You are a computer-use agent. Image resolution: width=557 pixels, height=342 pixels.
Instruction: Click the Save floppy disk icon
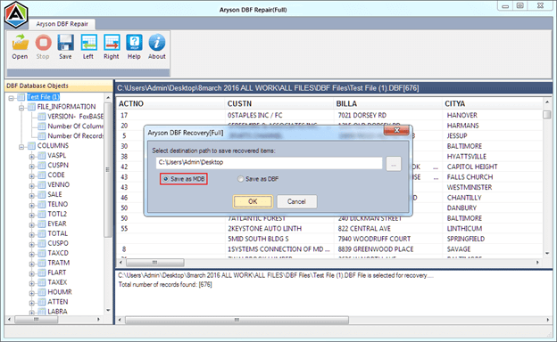[66, 43]
